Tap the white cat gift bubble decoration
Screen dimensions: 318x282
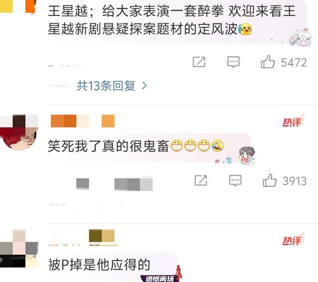tap(300, 37)
